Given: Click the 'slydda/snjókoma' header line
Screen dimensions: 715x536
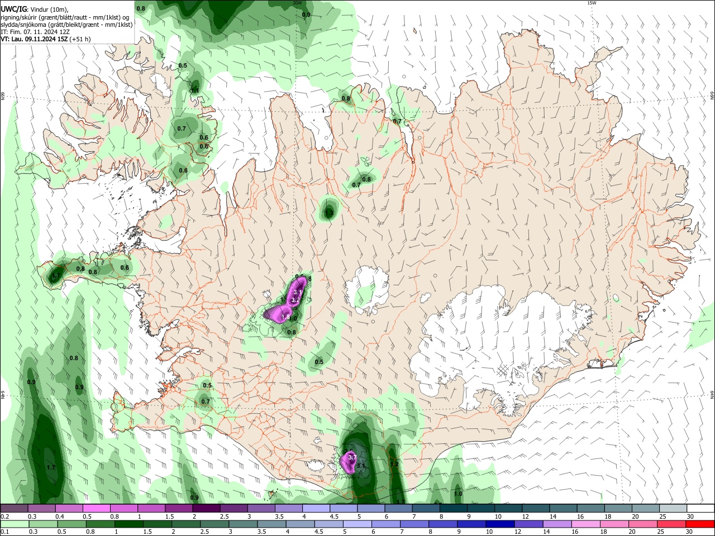Looking at the screenshot, I should (x=66, y=25).
